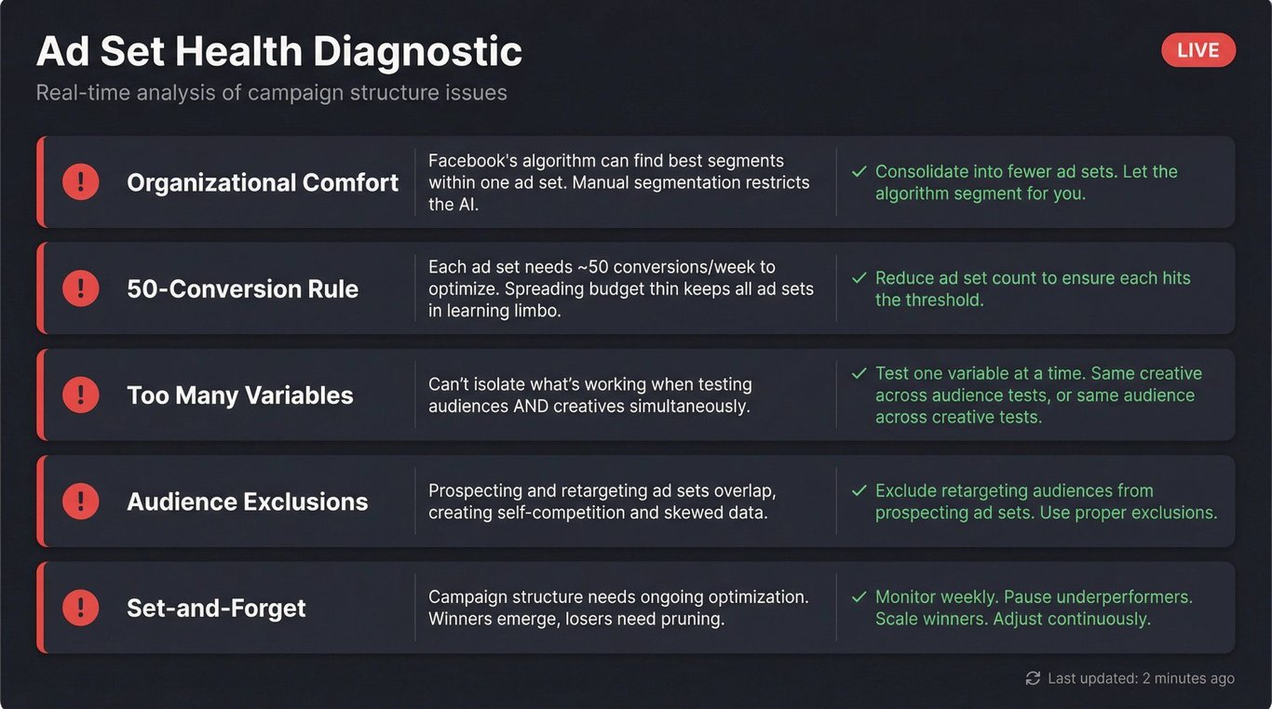Click the checkmark next to Monitor weekly
The height and width of the screenshot is (709, 1272).
click(x=859, y=597)
